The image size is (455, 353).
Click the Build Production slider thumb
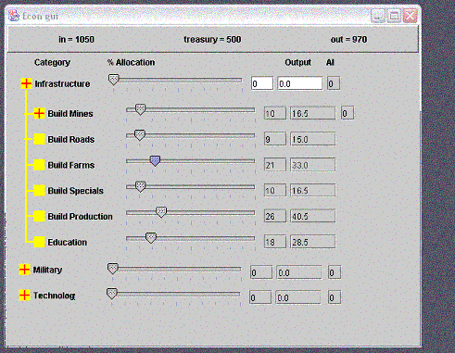161,212
